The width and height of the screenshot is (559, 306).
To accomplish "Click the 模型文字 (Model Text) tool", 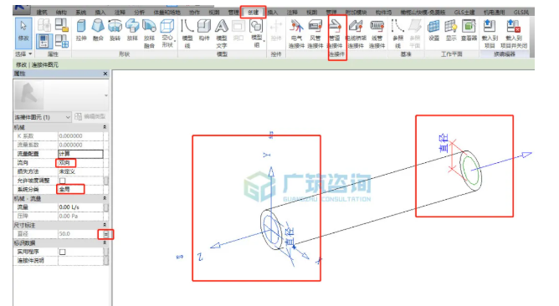I will pos(222,33).
